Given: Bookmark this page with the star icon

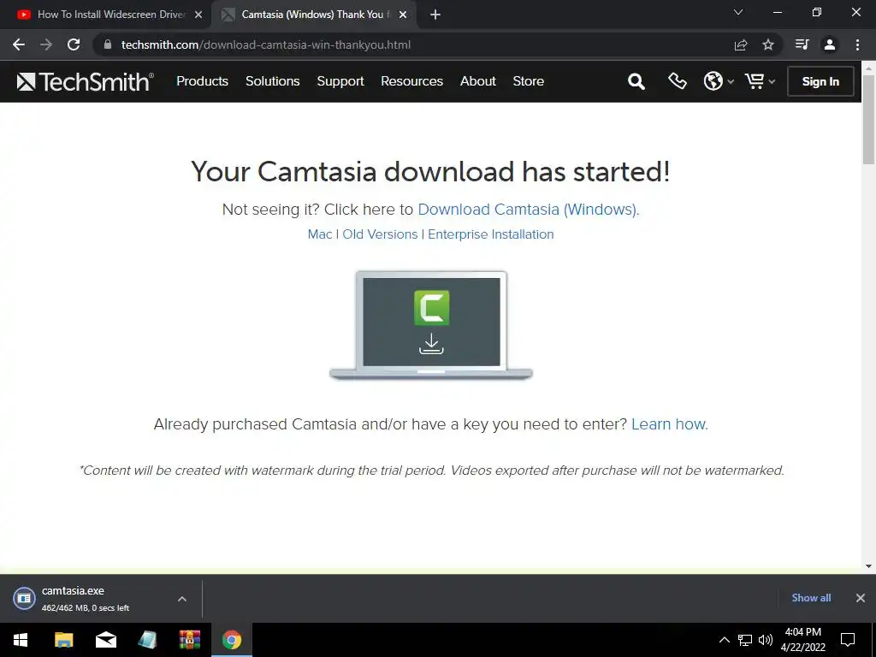Looking at the screenshot, I should pyautogui.click(x=768, y=44).
